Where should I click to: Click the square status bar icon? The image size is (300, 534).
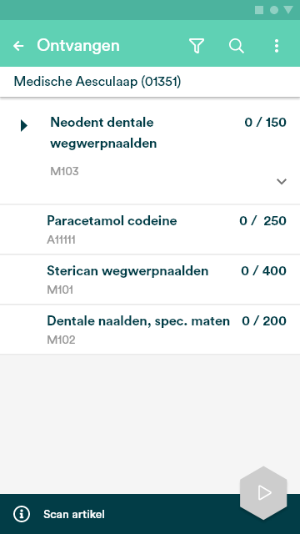click(x=259, y=10)
